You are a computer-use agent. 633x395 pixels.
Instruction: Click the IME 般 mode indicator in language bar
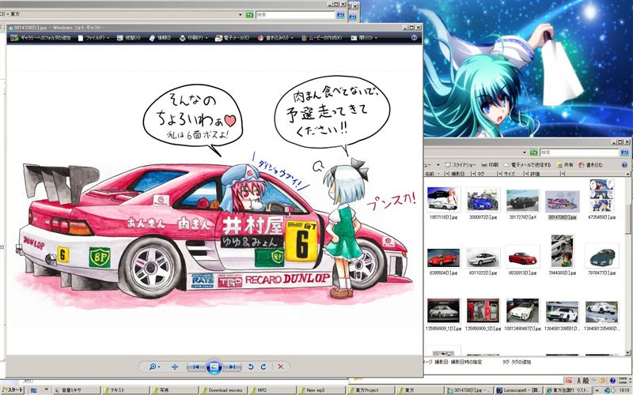click(x=586, y=381)
